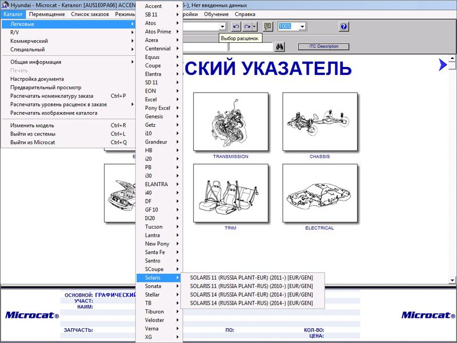Expand the Veloster model submenu
The height and width of the screenshot is (343, 457).
(159, 320)
